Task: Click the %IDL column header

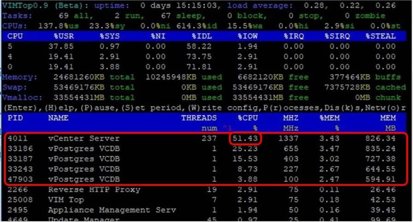Action: coord(201,36)
